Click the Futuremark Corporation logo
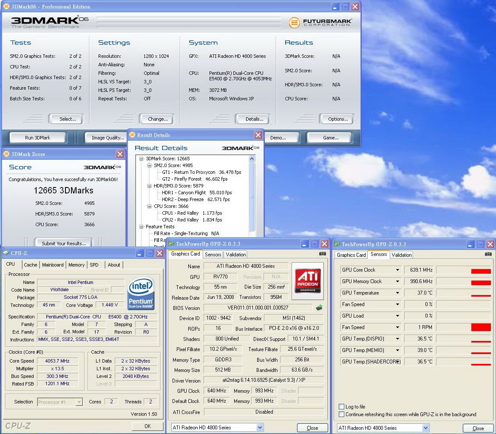This screenshot has width=496, height=434. (x=320, y=23)
